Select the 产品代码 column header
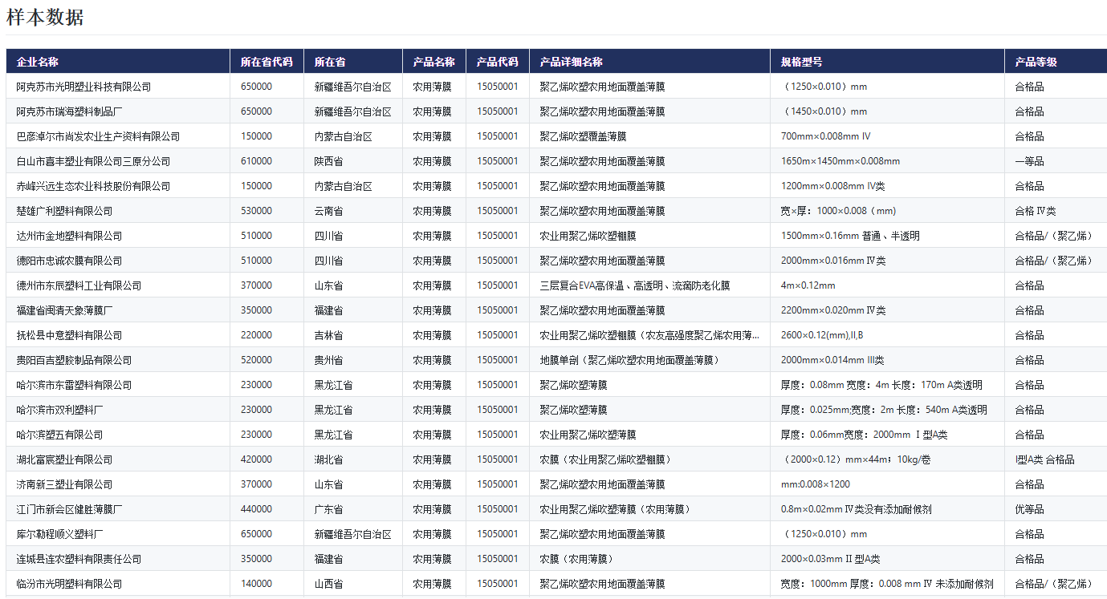The width and height of the screenshot is (1107, 599). (x=498, y=62)
